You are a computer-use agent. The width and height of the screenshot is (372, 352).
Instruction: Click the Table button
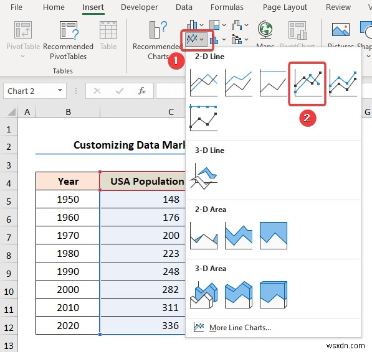(x=108, y=35)
